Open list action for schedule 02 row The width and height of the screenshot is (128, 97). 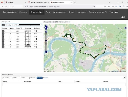tap(36, 34)
